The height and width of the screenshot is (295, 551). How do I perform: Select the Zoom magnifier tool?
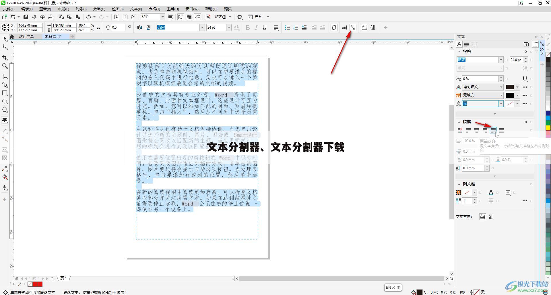pyautogui.click(x=5, y=66)
